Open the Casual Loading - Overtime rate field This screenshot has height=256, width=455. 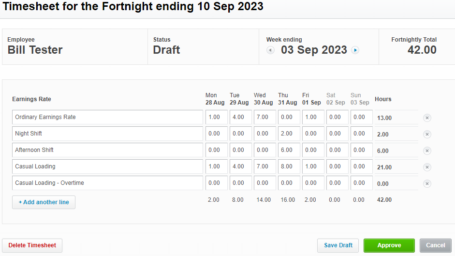107,183
